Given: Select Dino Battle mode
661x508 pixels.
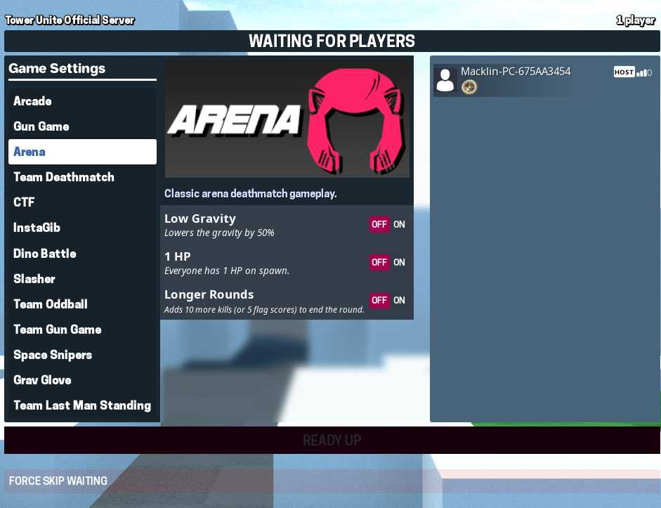Looking at the screenshot, I should 82,254.
